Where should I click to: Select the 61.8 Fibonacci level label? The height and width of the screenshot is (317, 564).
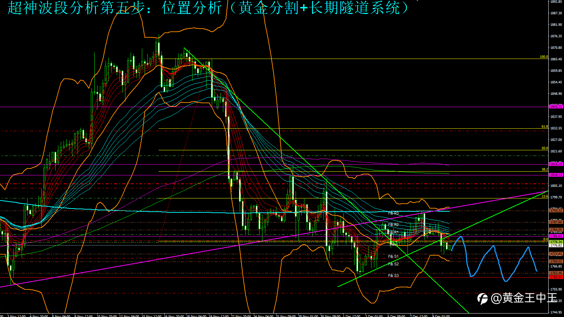(545, 127)
